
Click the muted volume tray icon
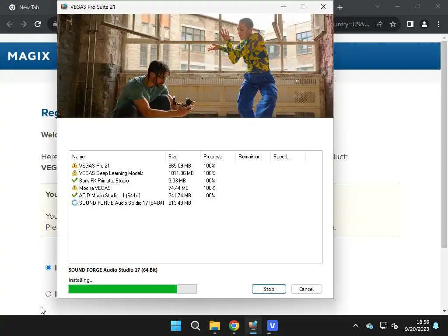click(395, 325)
